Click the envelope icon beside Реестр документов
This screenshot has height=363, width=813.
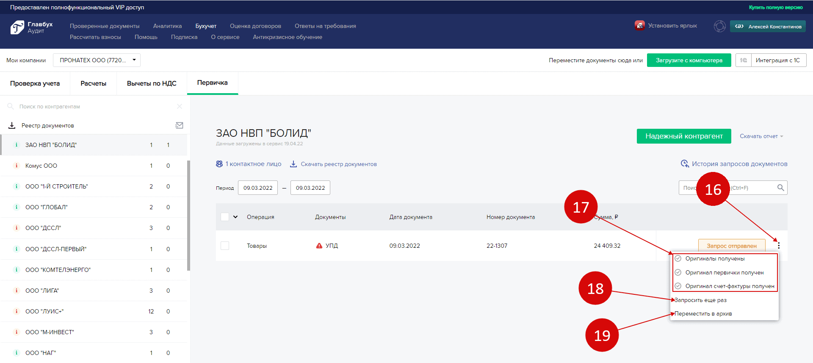coord(179,125)
